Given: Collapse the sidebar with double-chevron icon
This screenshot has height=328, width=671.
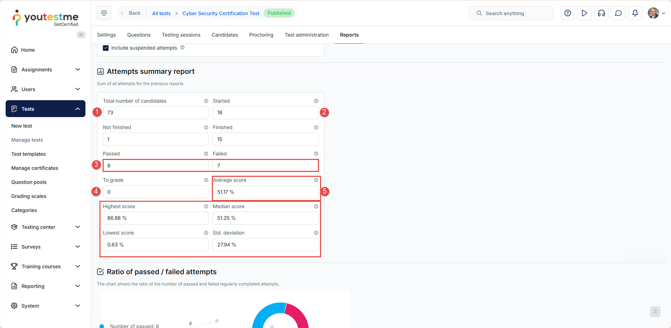Looking at the screenshot, I should (81, 34).
